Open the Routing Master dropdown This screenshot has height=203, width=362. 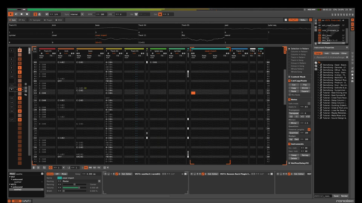(74, 181)
